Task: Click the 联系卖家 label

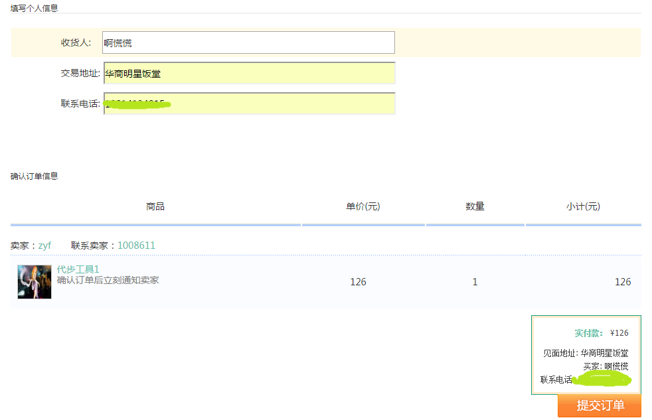Action: click(x=92, y=245)
